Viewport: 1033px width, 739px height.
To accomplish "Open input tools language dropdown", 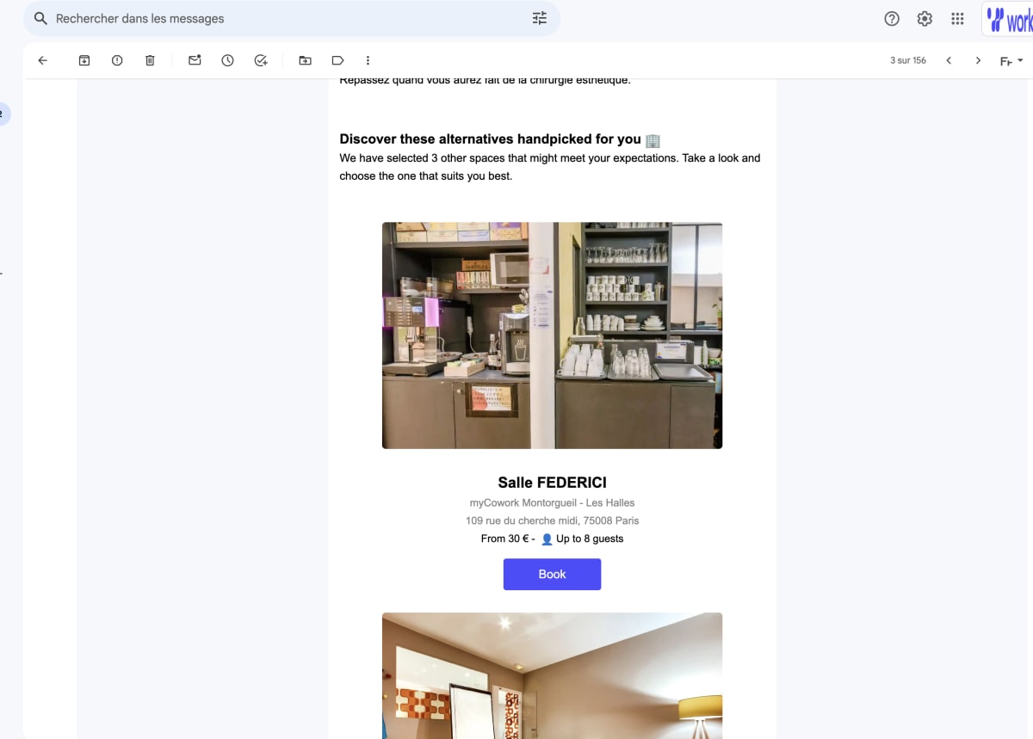I will [1011, 60].
